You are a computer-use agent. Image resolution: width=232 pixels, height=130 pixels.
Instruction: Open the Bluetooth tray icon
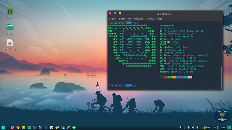pos(184,127)
